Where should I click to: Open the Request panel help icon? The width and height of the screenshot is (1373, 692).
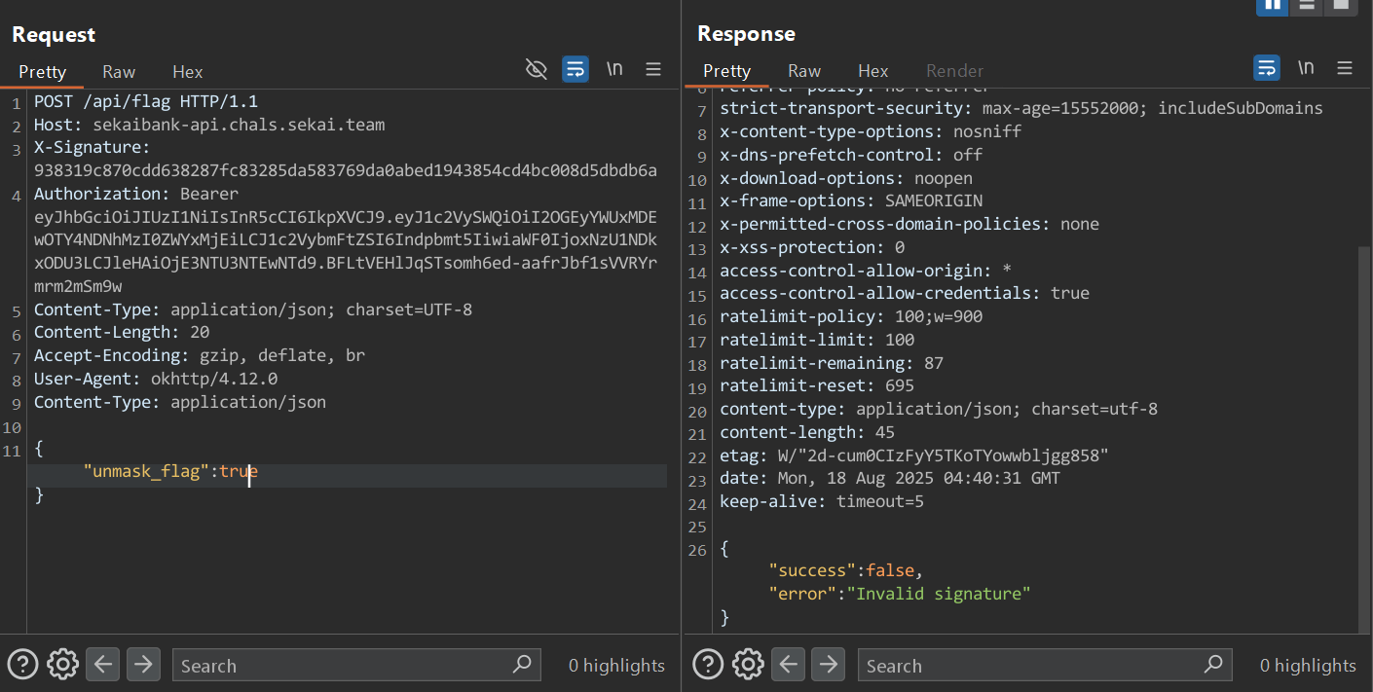click(x=22, y=665)
